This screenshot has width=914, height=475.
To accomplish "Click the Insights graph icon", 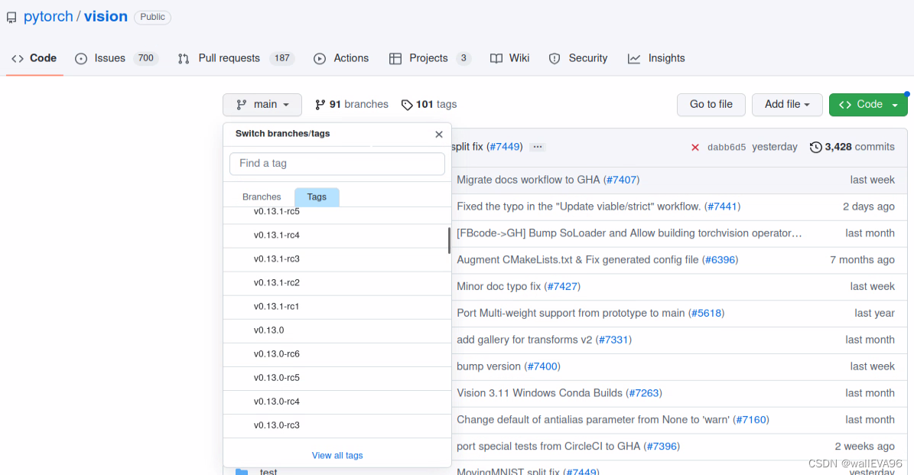I will 634,58.
